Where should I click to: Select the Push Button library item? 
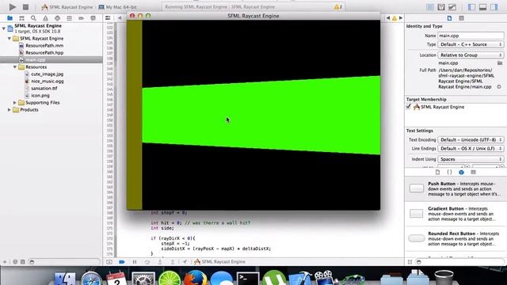[x=456, y=188]
